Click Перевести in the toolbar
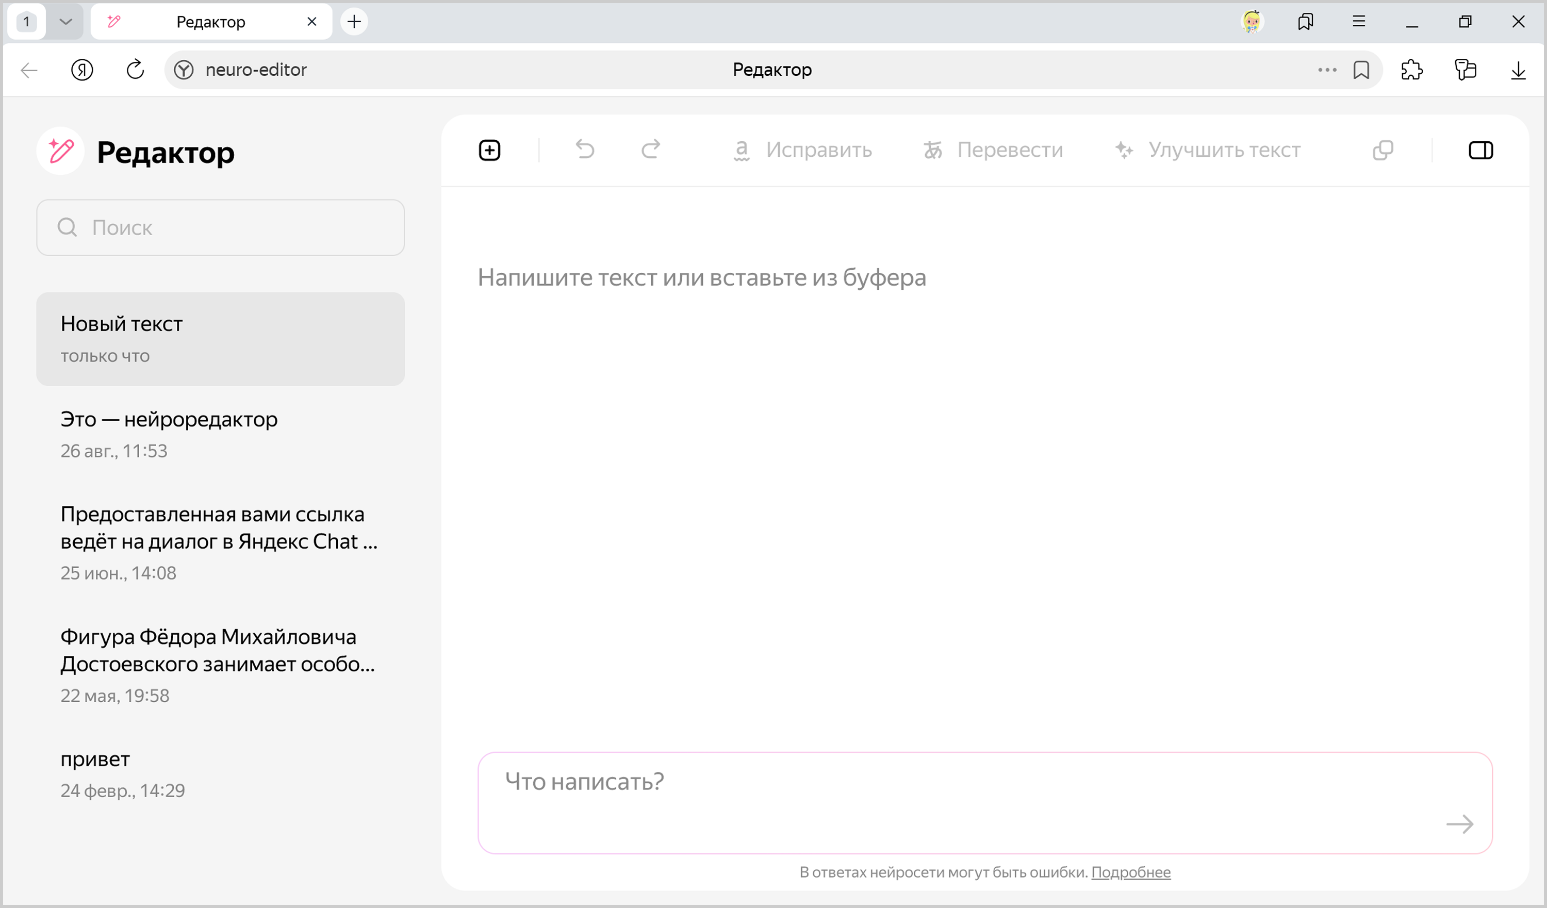This screenshot has height=908, width=1547. tap(993, 150)
